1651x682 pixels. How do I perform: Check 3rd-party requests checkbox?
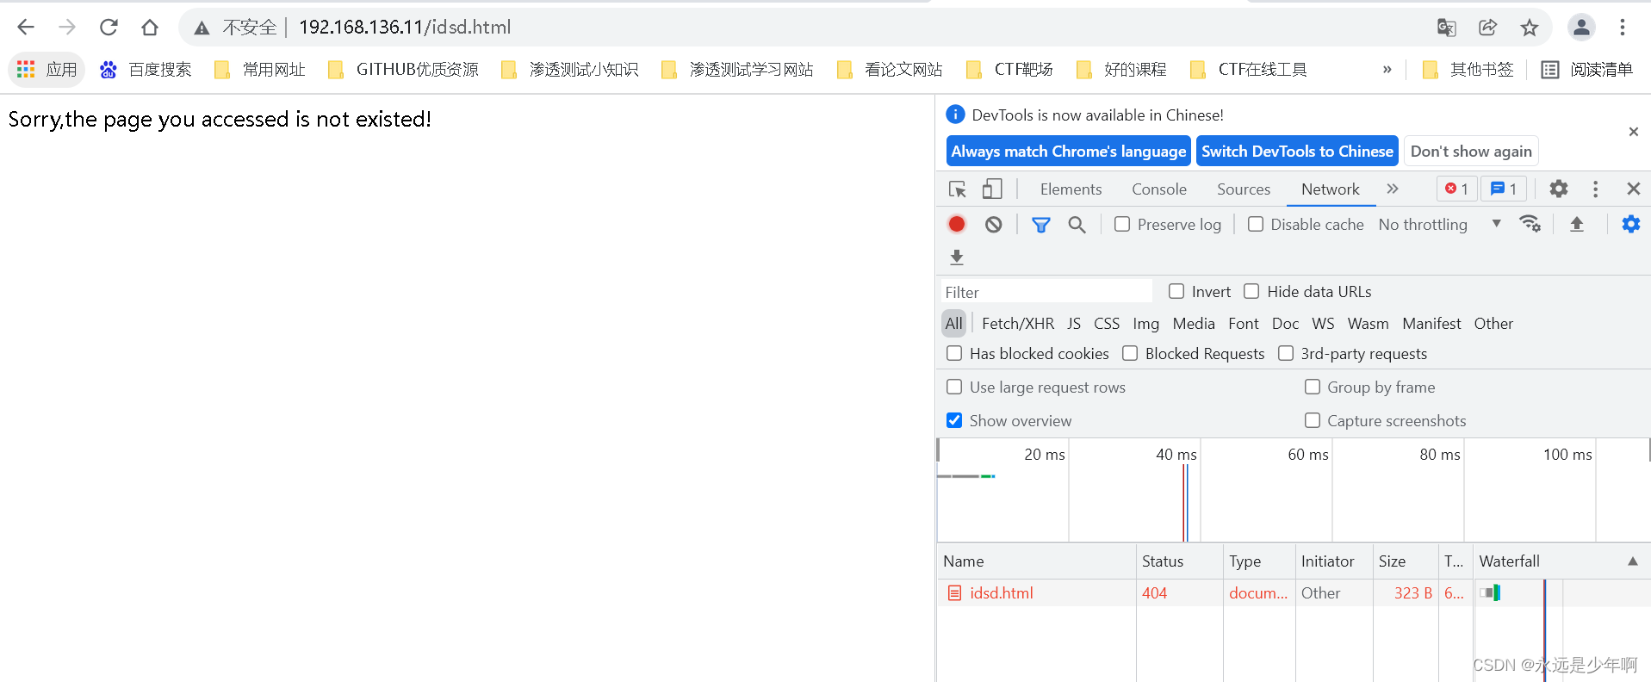(1286, 353)
